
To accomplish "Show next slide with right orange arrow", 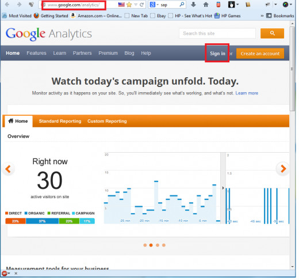I will (x=283, y=169).
